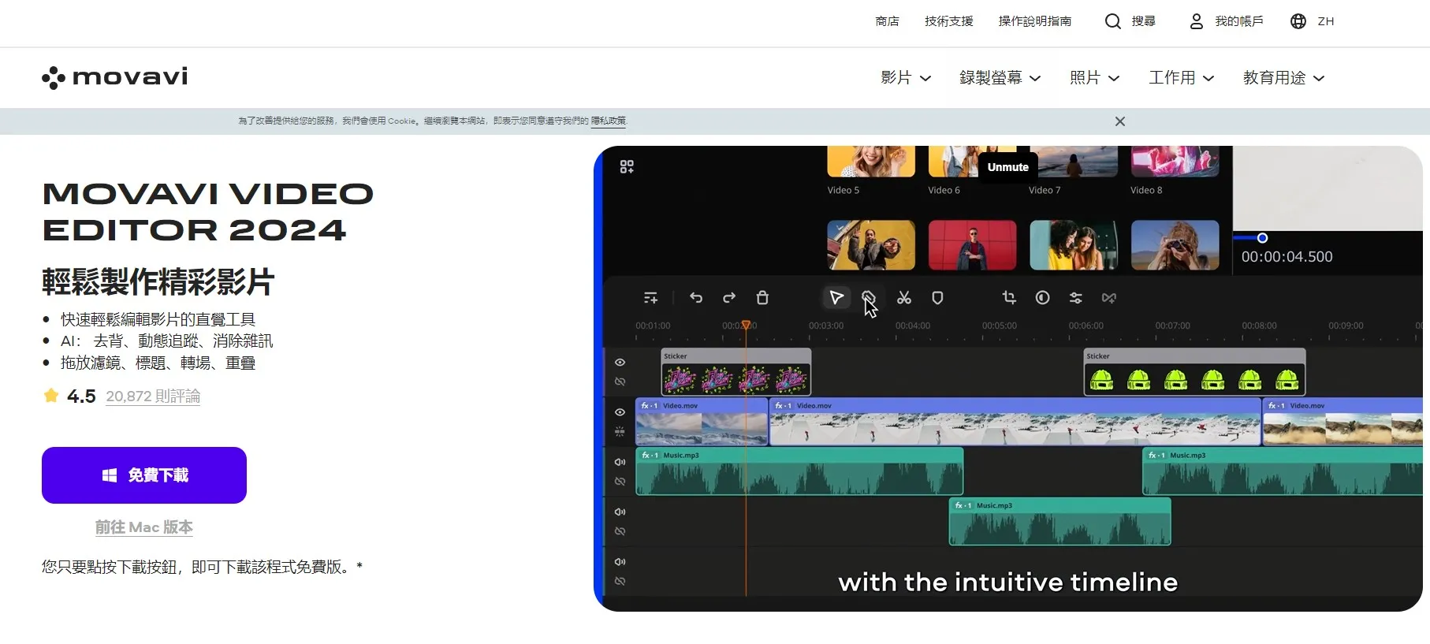1430x644 pixels.
Task: Click the add media grid icon in editor
Action: click(627, 166)
